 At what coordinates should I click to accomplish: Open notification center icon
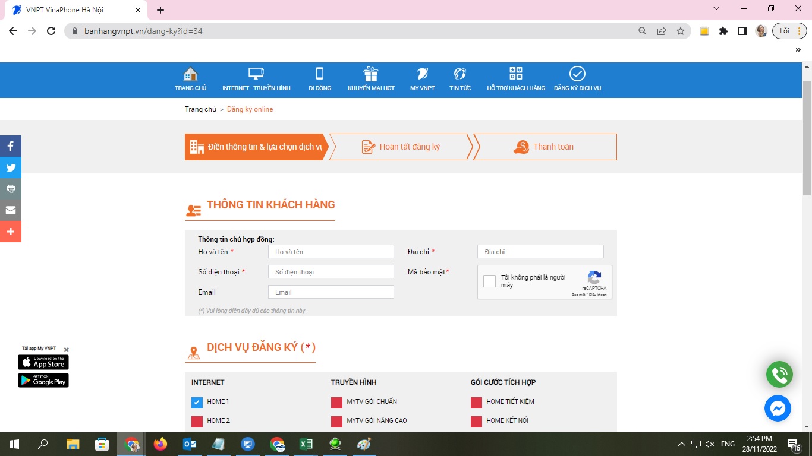tap(794, 444)
